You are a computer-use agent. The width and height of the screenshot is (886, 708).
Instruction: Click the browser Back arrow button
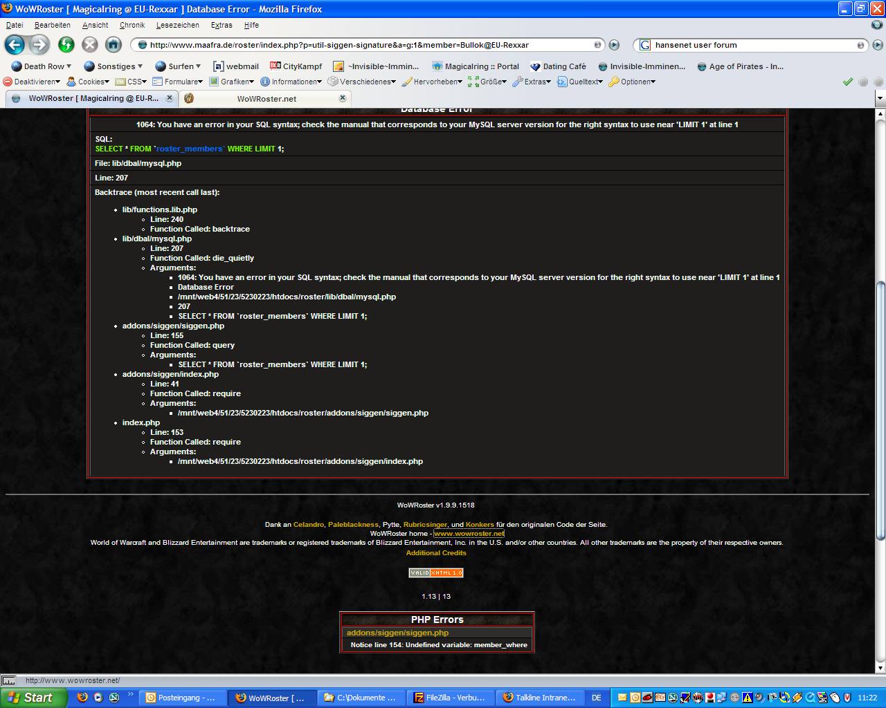pyautogui.click(x=15, y=45)
